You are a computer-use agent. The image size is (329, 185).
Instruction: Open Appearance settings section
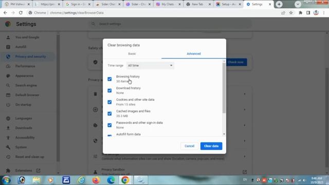24,76
